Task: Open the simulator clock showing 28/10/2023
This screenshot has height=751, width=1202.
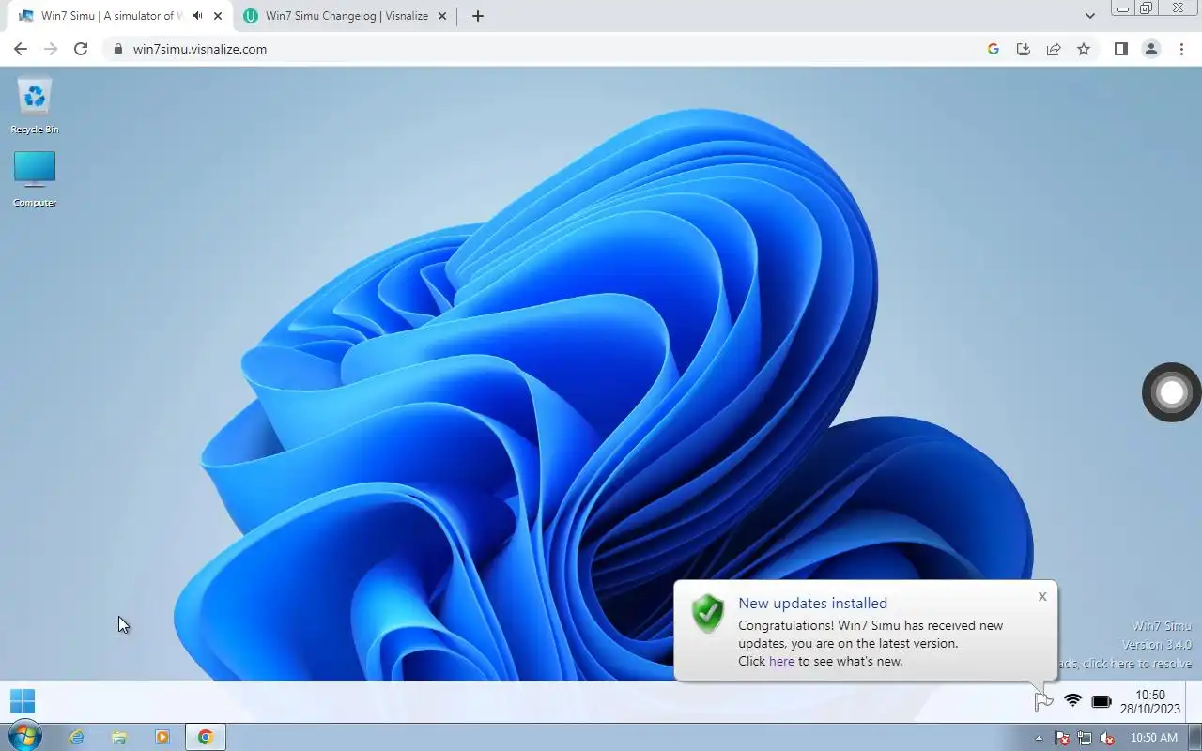Action: pyautogui.click(x=1150, y=702)
